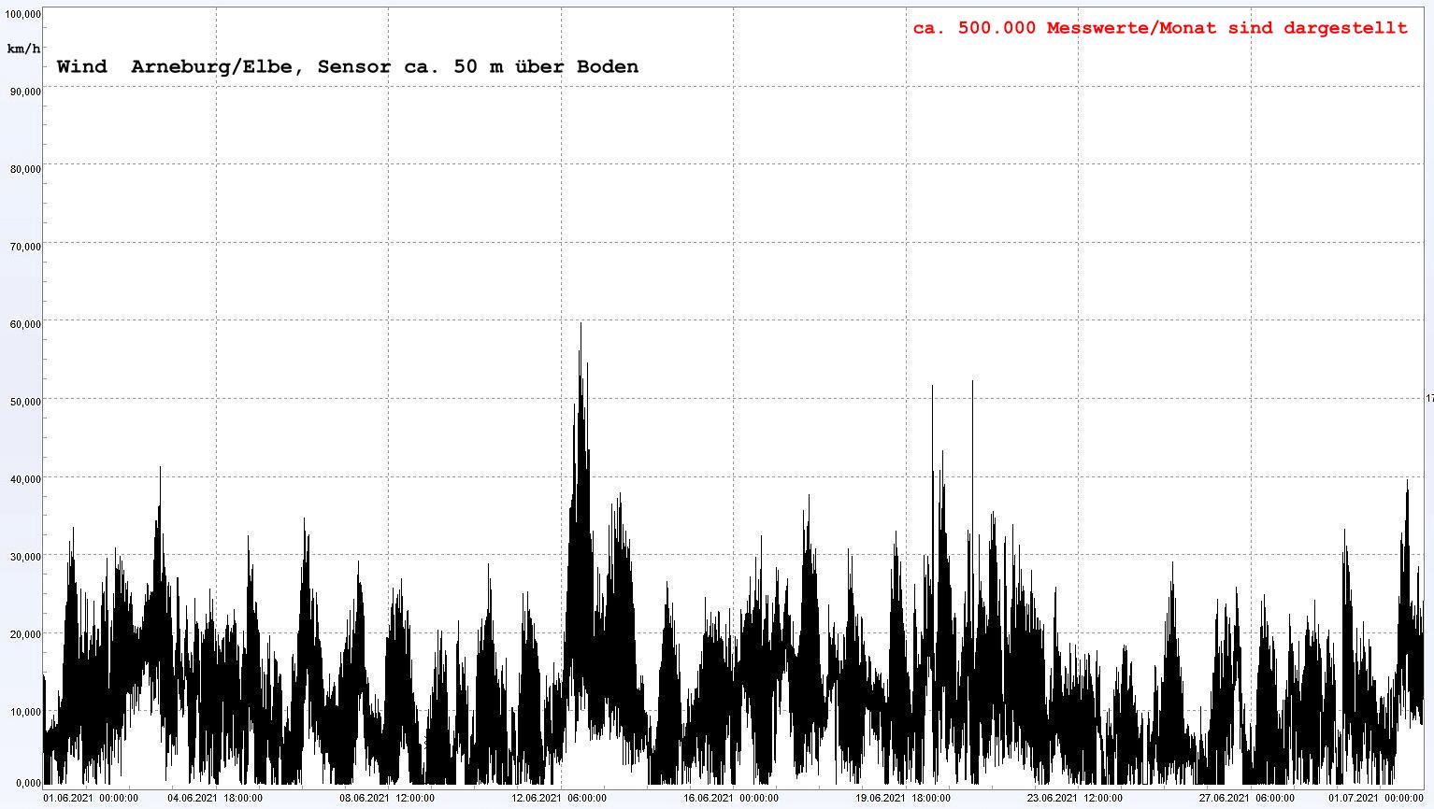Select the 19.06.2021 18:00:00 time label
The height and width of the screenshot is (809, 1434).
coord(903,798)
